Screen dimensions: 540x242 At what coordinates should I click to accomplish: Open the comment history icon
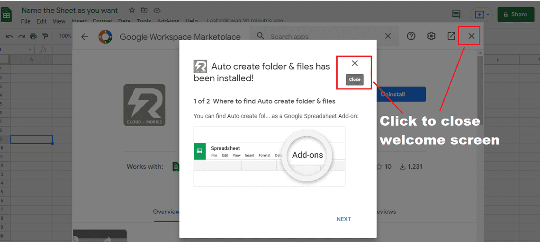click(x=456, y=14)
